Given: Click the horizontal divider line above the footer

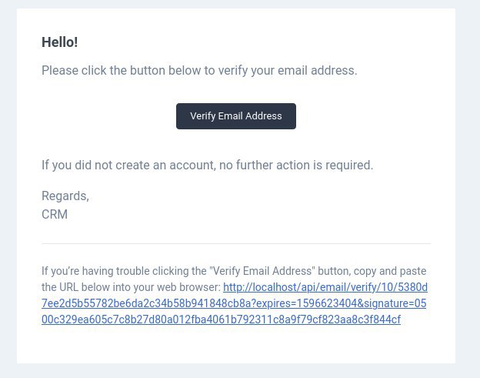Looking at the screenshot, I should pos(235,244).
